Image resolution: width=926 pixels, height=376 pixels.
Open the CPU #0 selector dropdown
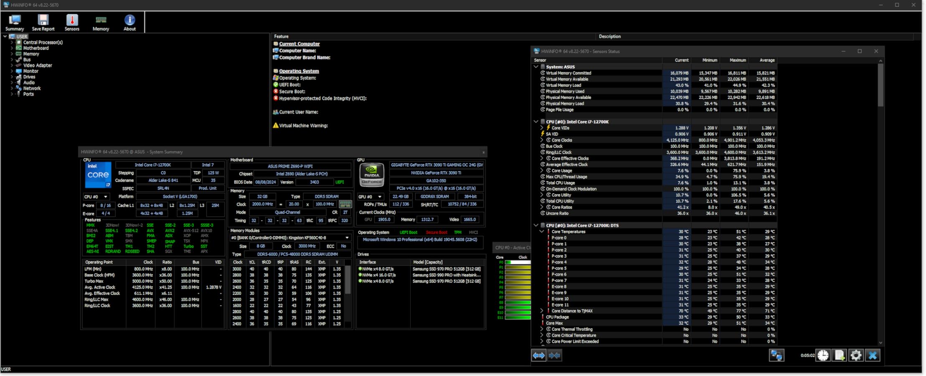pos(96,197)
